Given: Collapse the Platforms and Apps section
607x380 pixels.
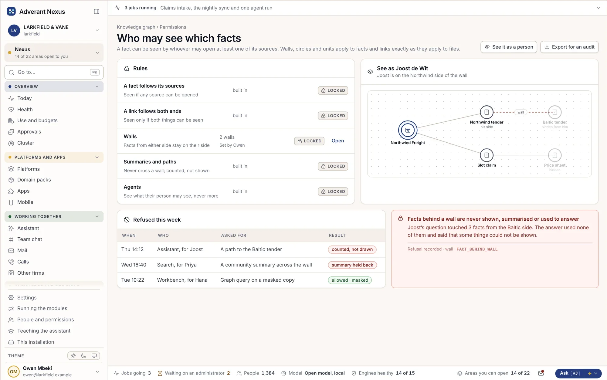Looking at the screenshot, I should pyautogui.click(x=54, y=157).
